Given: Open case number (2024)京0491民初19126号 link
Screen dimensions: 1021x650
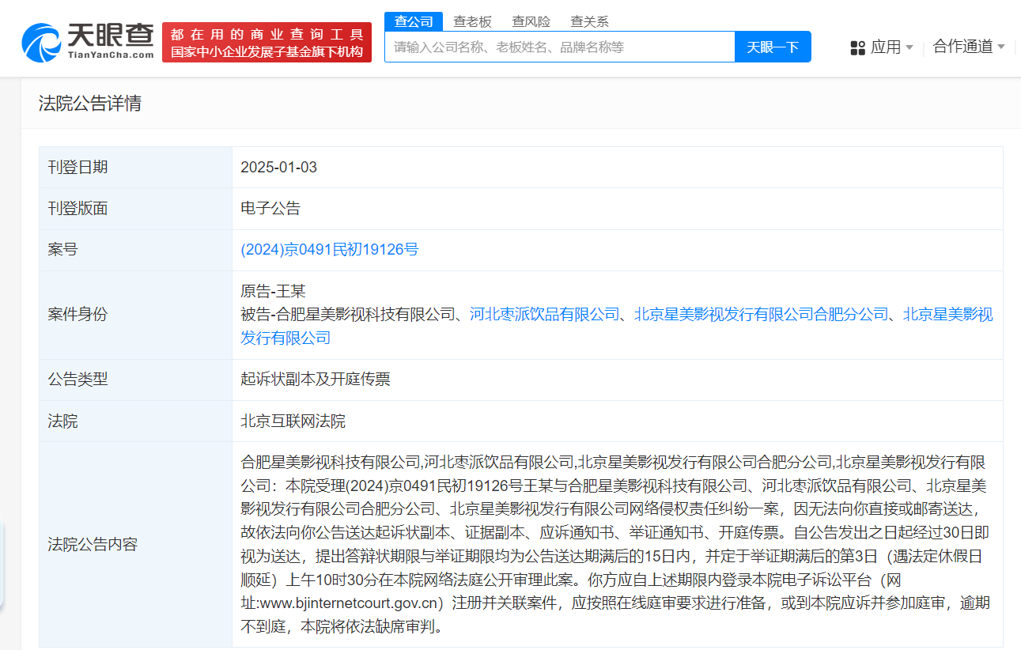Looking at the screenshot, I should [x=330, y=250].
